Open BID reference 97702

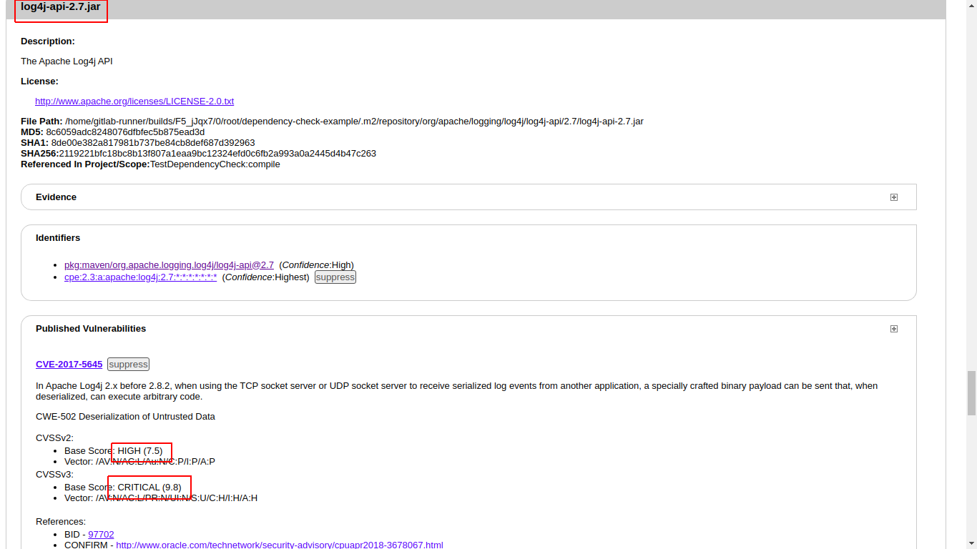click(101, 534)
